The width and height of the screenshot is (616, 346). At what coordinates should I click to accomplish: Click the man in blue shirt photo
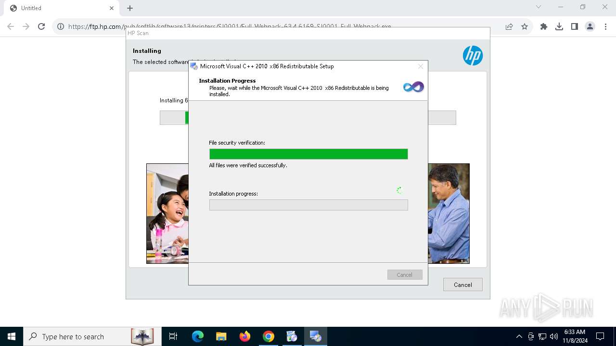449,214
